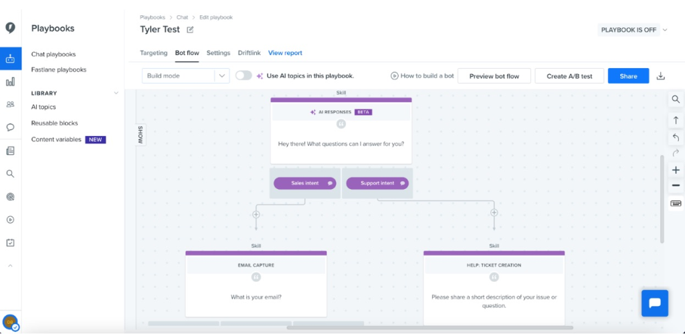Open the reports bar chart sidebar icon
The width and height of the screenshot is (685, 334).
[x=11, y=81]
